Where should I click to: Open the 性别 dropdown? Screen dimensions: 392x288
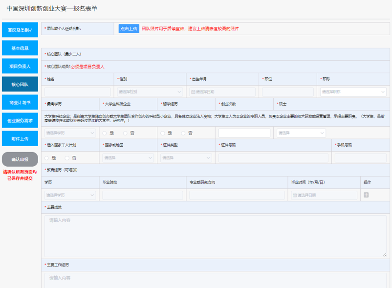click(x=150, y=92)
